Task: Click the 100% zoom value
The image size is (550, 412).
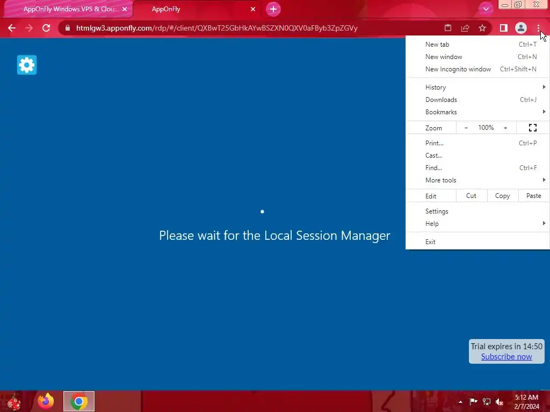Action: click(486, 128)
